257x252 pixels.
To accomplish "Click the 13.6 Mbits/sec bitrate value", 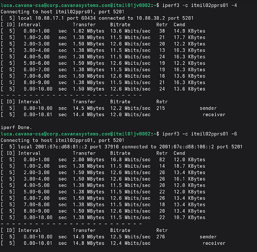I will (131, 31).
